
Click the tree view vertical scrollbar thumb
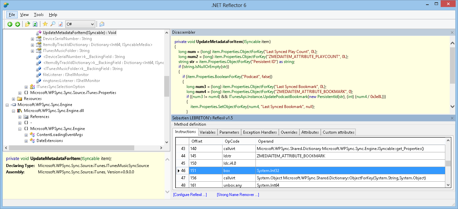(167, 86)
